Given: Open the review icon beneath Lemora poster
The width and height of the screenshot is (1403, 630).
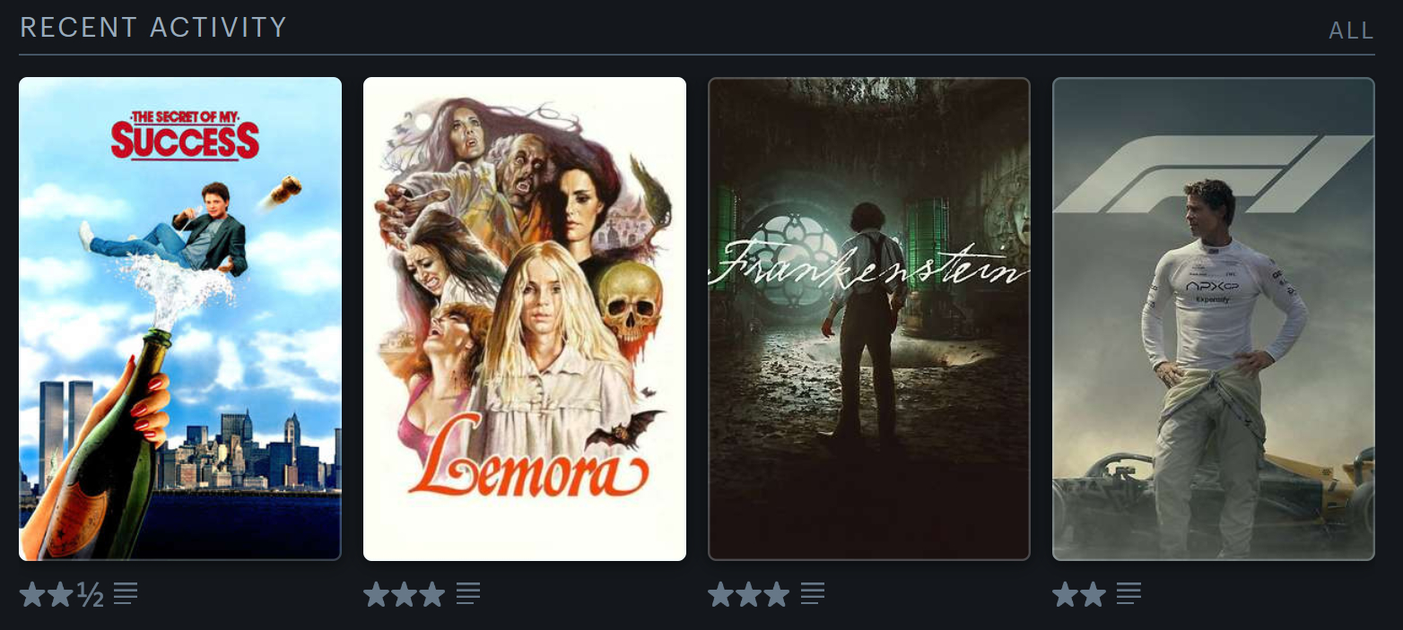Looking at the screenshot, I should click(x=468, y=593).
